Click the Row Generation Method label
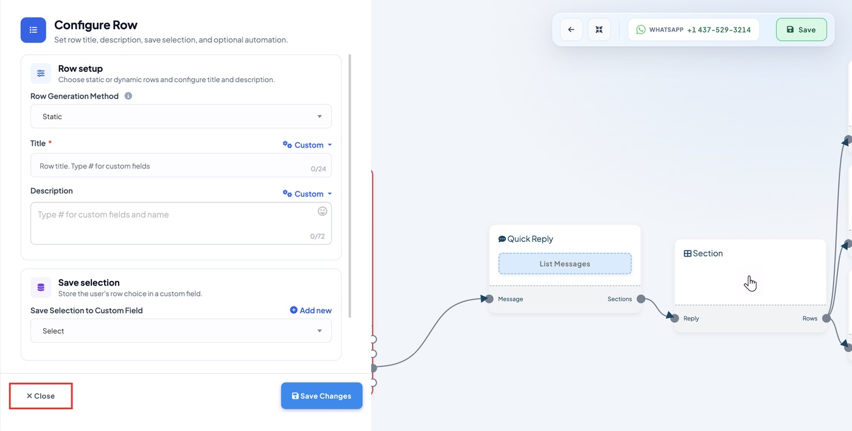852x431 pixels. pos(74,96)
